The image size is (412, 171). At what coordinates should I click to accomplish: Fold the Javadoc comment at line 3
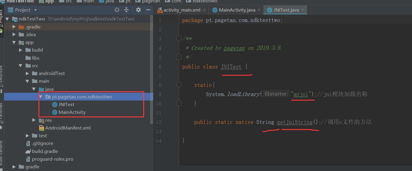pos(179,39)
